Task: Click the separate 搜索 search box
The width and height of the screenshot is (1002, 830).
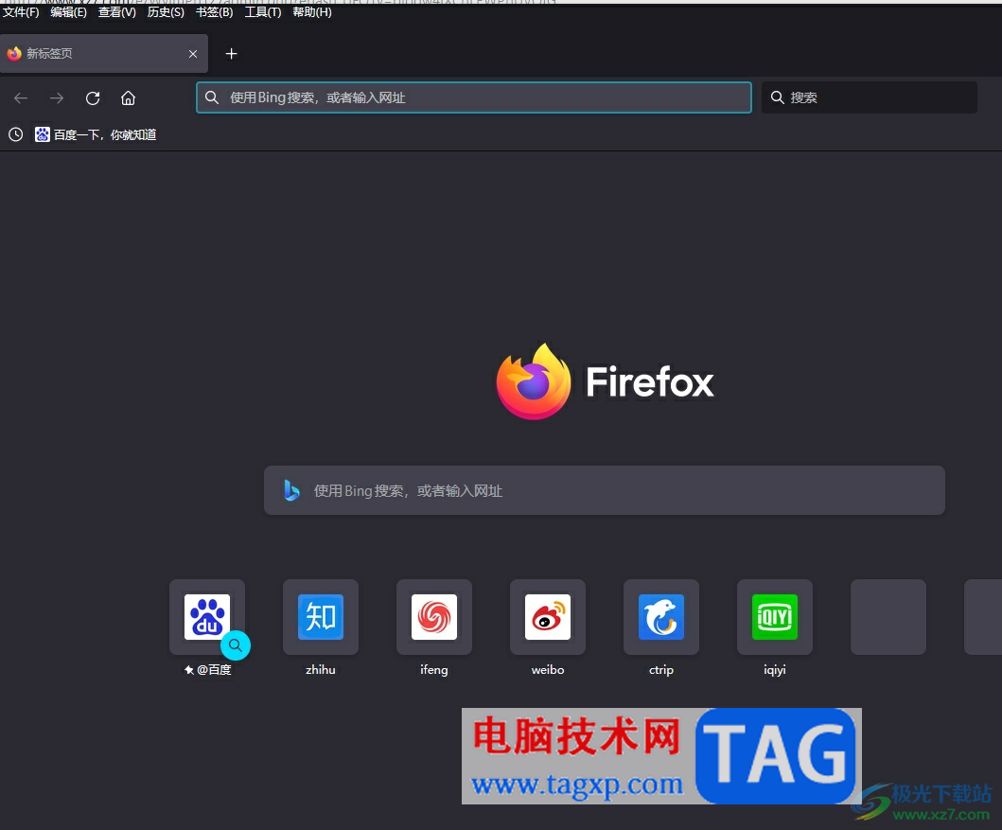Action: (x=870, y=97)
